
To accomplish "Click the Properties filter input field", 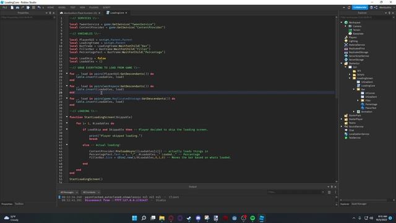I will click(x=28, y=17).
